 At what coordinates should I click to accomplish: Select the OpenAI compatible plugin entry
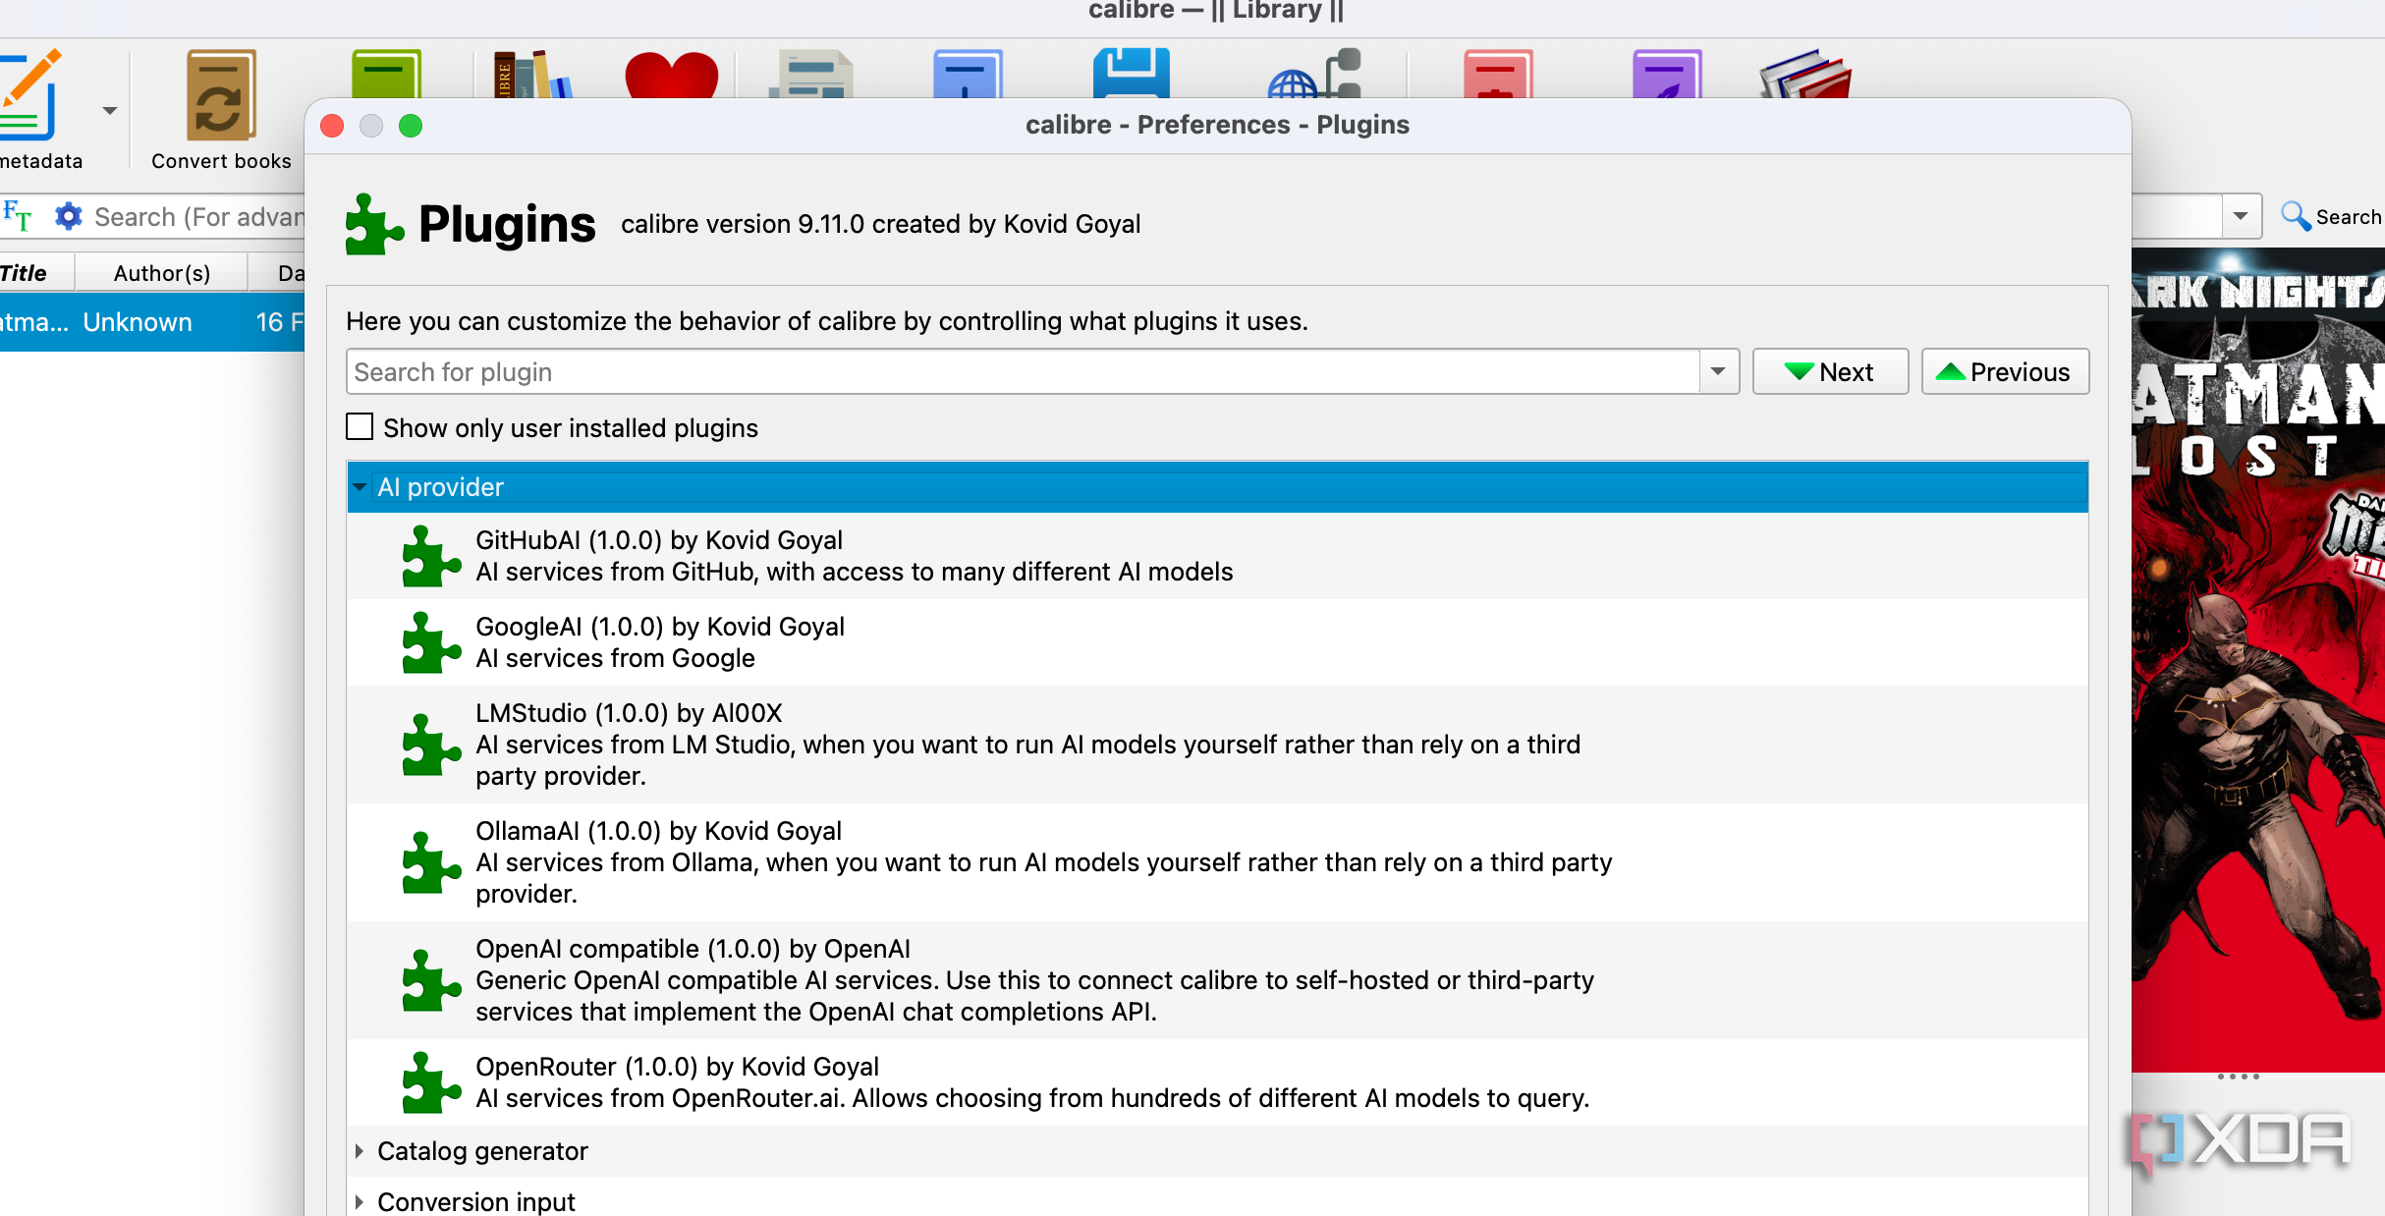1217,980
